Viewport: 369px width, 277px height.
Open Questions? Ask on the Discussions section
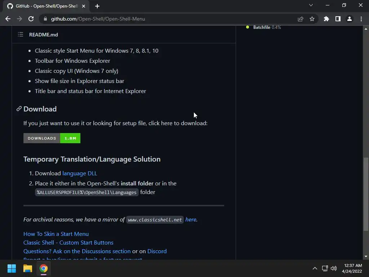77,251
